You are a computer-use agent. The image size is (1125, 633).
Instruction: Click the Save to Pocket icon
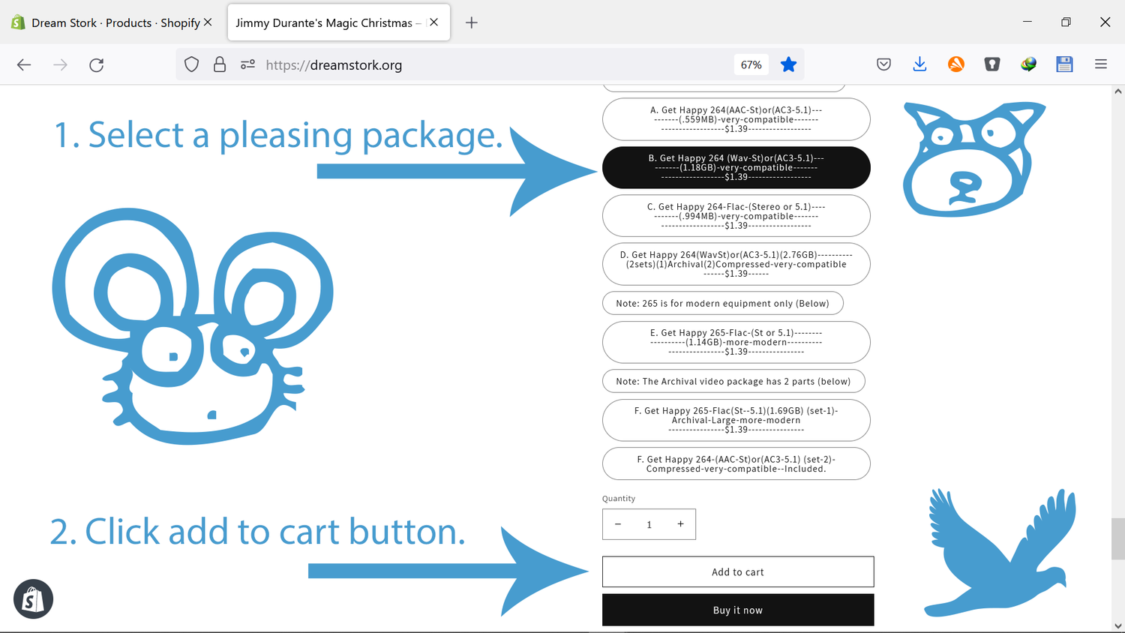pyautogui.click(x=883, y=65)
